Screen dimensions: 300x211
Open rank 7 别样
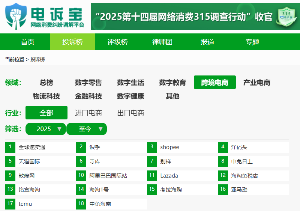pyautogui.click(x=182, y=161)
